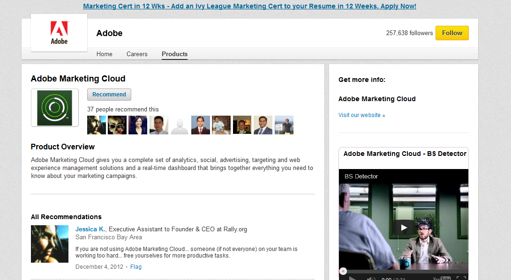Open the Marketing Cert ad link
This screenshot has height=280, width=511.
click(x=249, y=6)
